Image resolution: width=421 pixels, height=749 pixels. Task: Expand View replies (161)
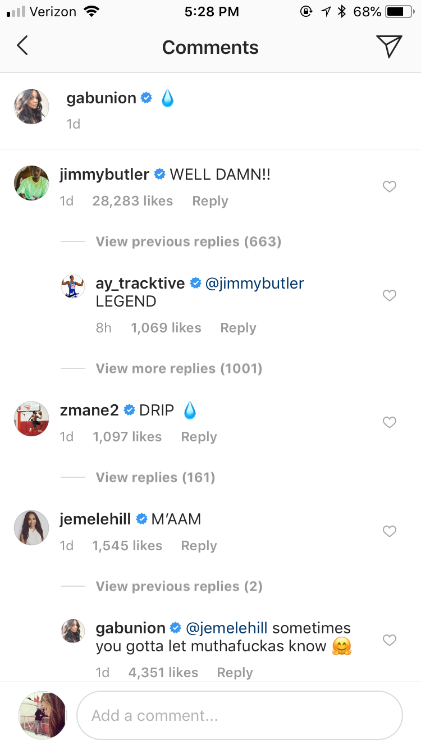[x=155, y=477]
